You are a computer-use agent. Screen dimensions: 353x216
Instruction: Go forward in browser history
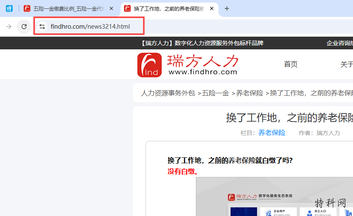(9, 27)
